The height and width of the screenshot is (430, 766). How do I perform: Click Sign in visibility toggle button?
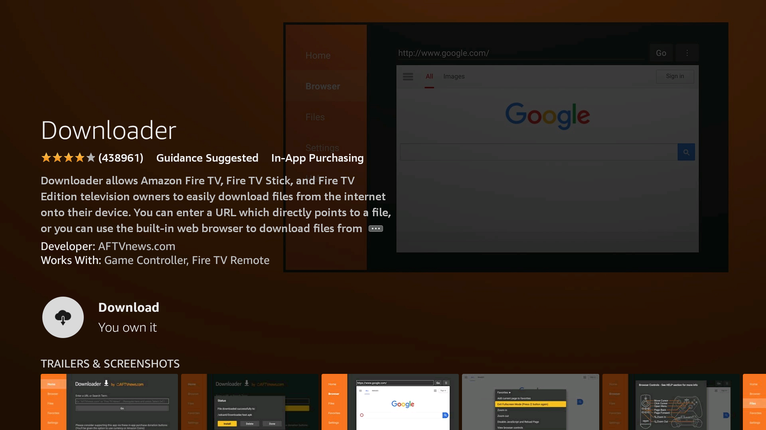(675, 76)
